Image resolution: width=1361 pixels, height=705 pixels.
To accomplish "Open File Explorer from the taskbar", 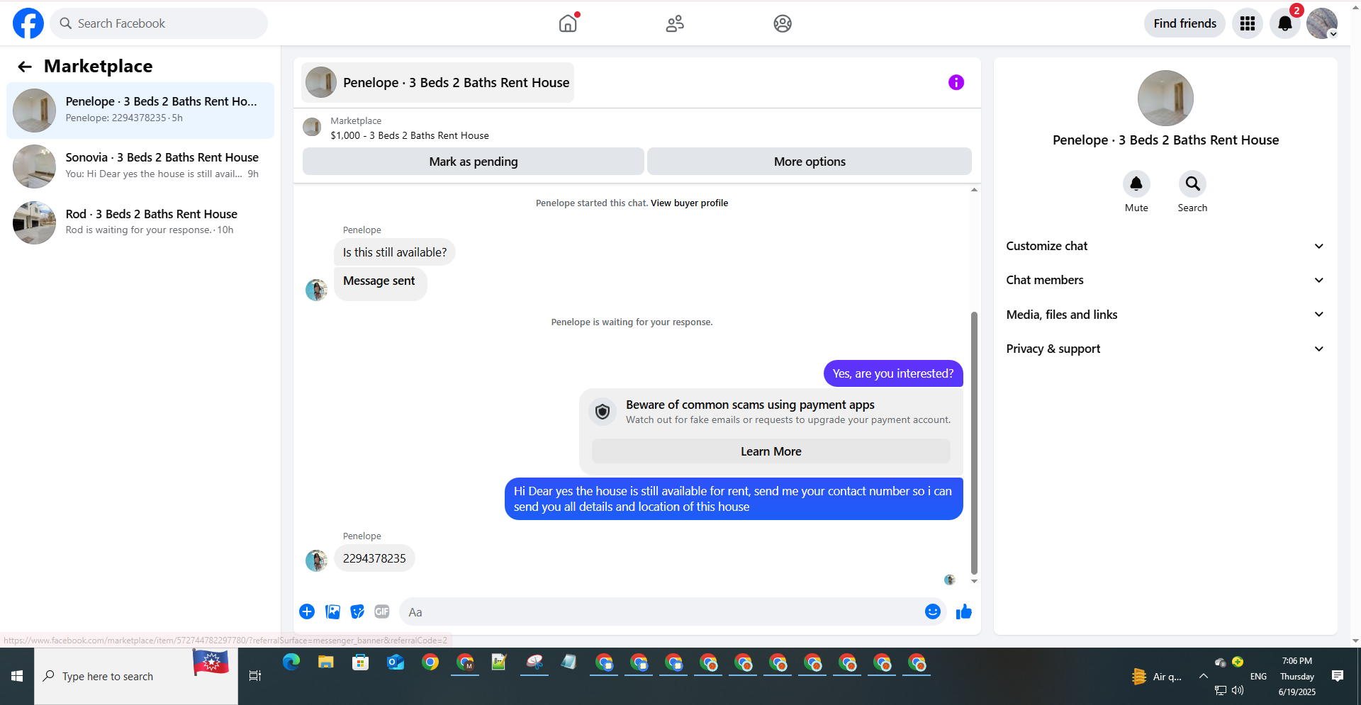I will 325,662.
